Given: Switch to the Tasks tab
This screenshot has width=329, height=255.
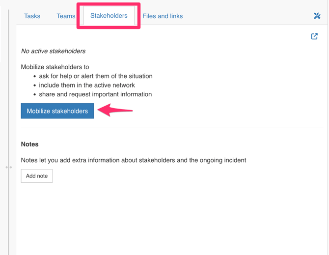Looking at the screenshot, I should click(x=32, y=16).
